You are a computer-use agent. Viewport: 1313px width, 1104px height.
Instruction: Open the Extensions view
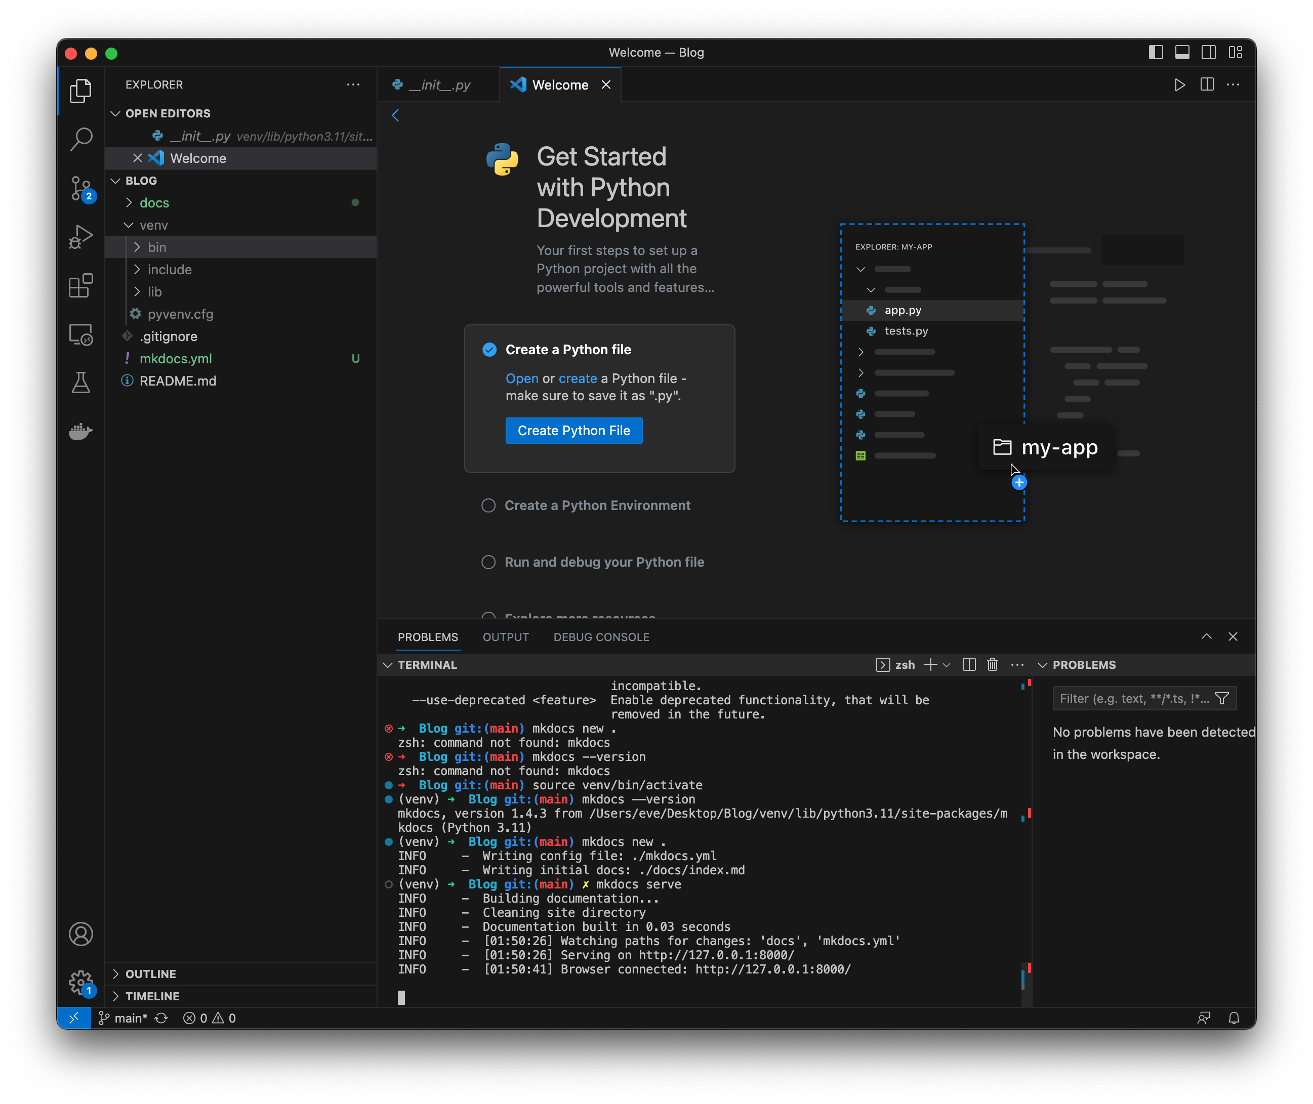point(80,286)
